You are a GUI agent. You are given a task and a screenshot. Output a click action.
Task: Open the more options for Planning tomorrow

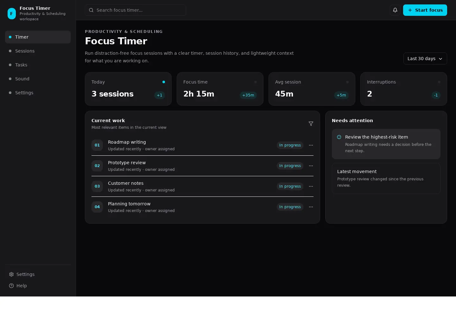click(x=311, y=207)
